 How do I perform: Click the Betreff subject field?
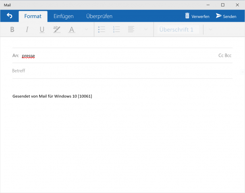[122, 71]
